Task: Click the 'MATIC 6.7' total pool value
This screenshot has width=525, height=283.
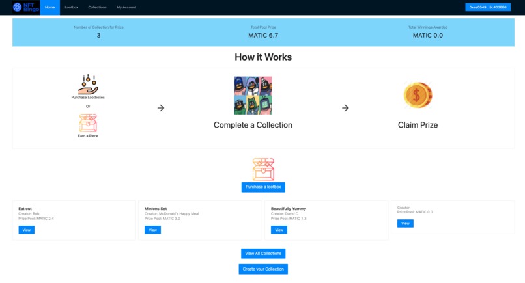Action: 263,36
